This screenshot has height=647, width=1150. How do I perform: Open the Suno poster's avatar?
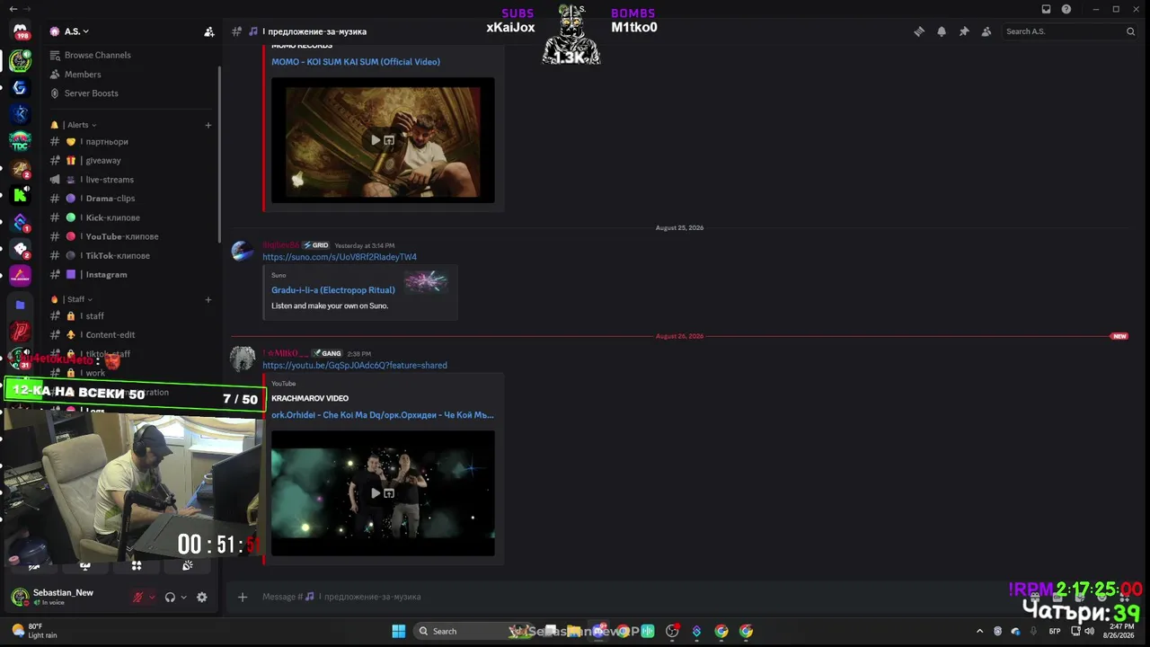point(243,252)
